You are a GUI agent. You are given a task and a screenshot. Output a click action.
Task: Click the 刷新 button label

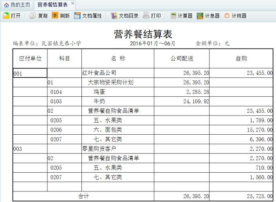(65, 16)
